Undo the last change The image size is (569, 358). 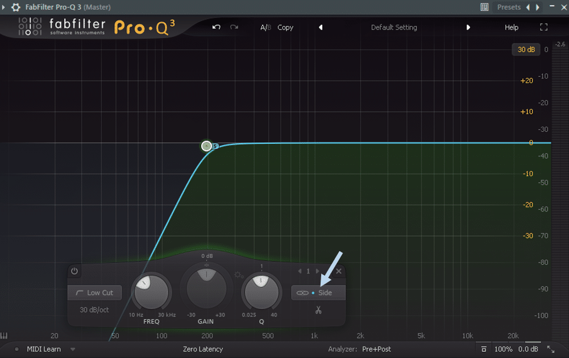point(216,27)
